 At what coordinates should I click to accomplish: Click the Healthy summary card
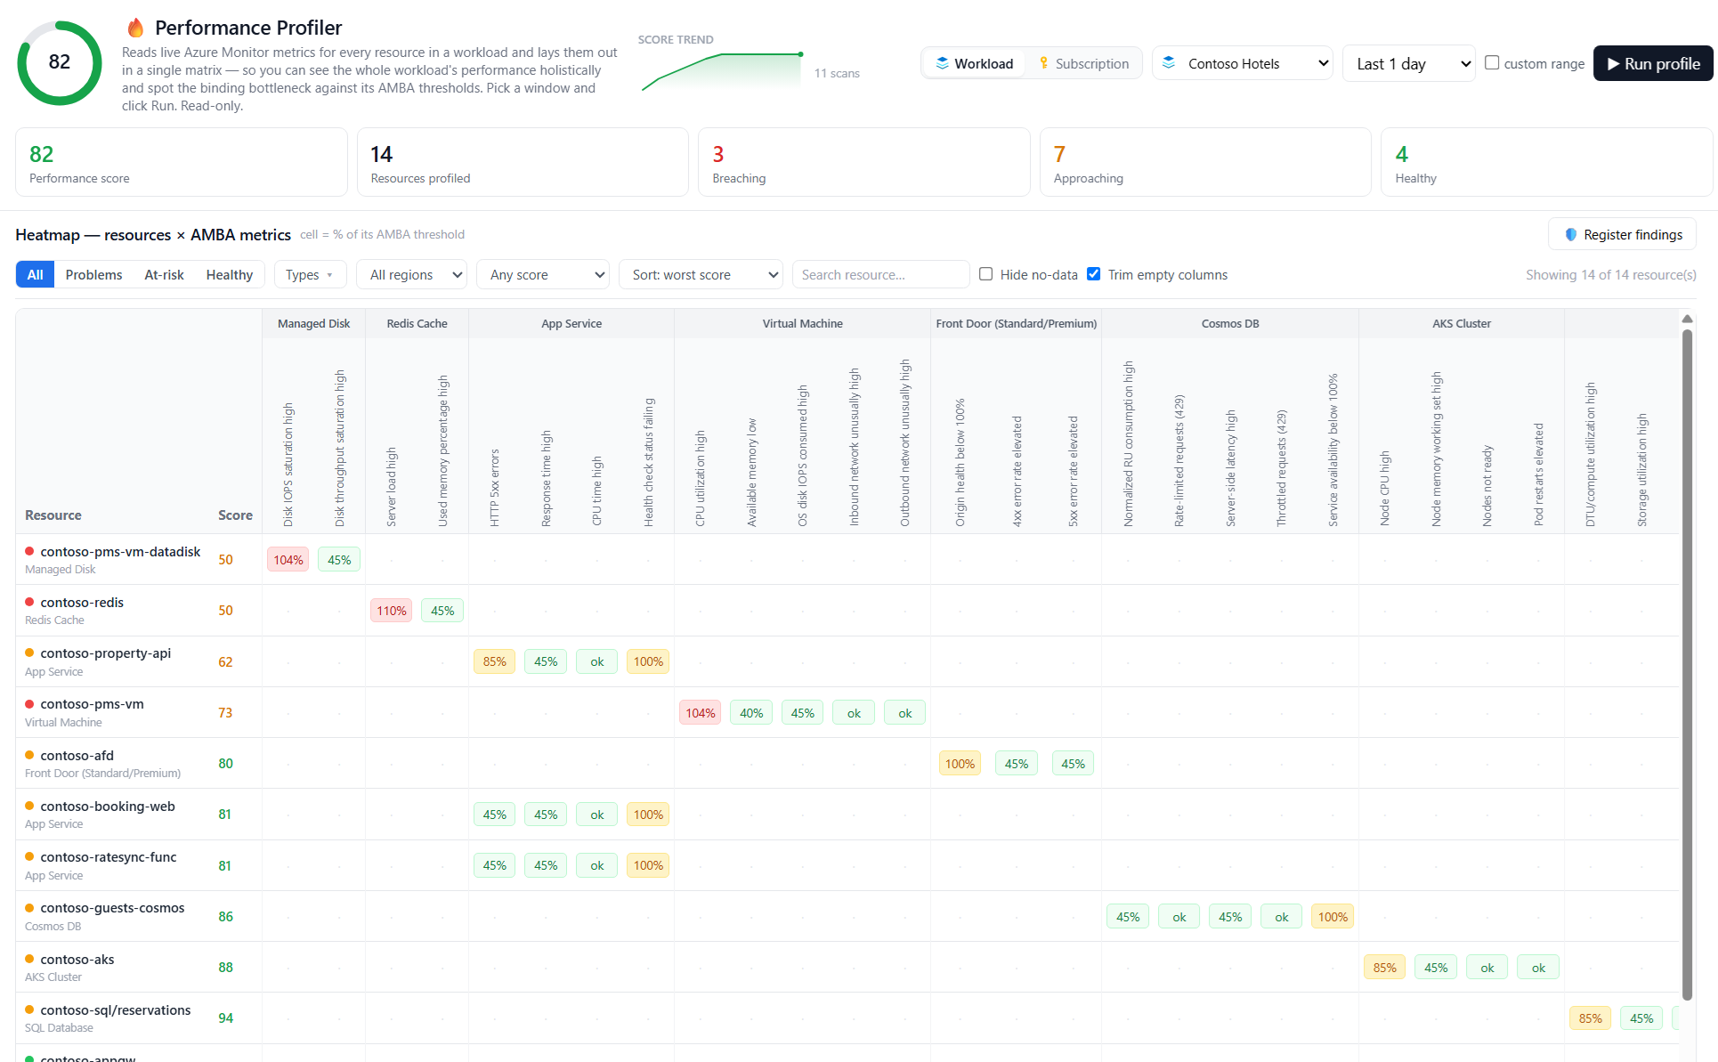coord(1546,162)
